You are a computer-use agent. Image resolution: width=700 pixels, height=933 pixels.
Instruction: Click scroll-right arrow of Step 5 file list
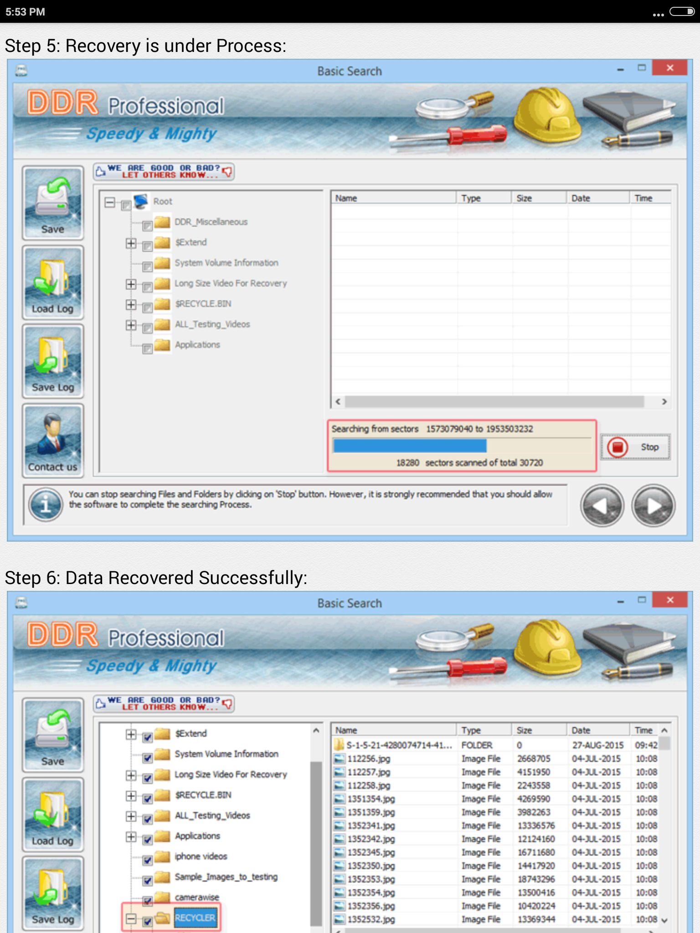tap(664, 401)
